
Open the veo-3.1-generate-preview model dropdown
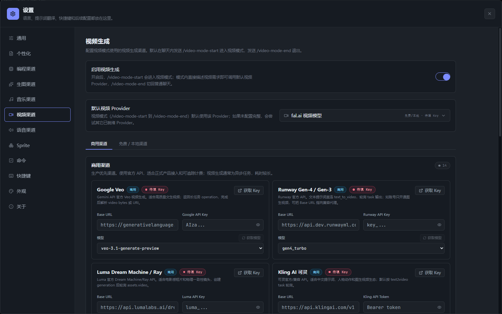180,248
